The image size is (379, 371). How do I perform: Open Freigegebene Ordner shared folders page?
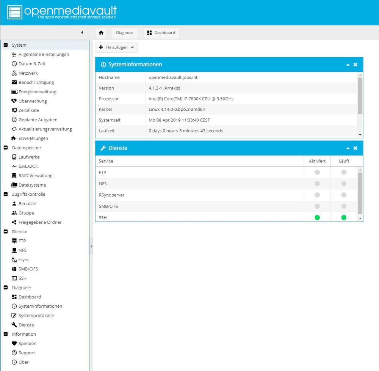click(40, 222)
